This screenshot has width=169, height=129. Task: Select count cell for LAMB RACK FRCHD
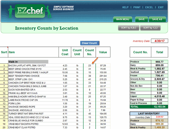[x=90, y=100]
